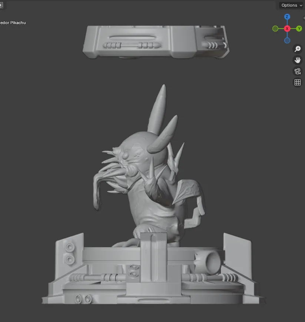Image resolution: width=305 pixels, height=322 pixels.
Task: Click the zoom view magnifier icon
Action: [x=298, y=49]
